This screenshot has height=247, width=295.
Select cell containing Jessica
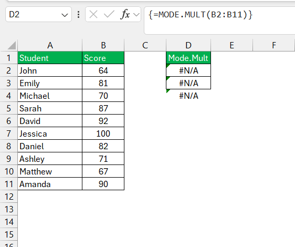click(x=50, y=133)
